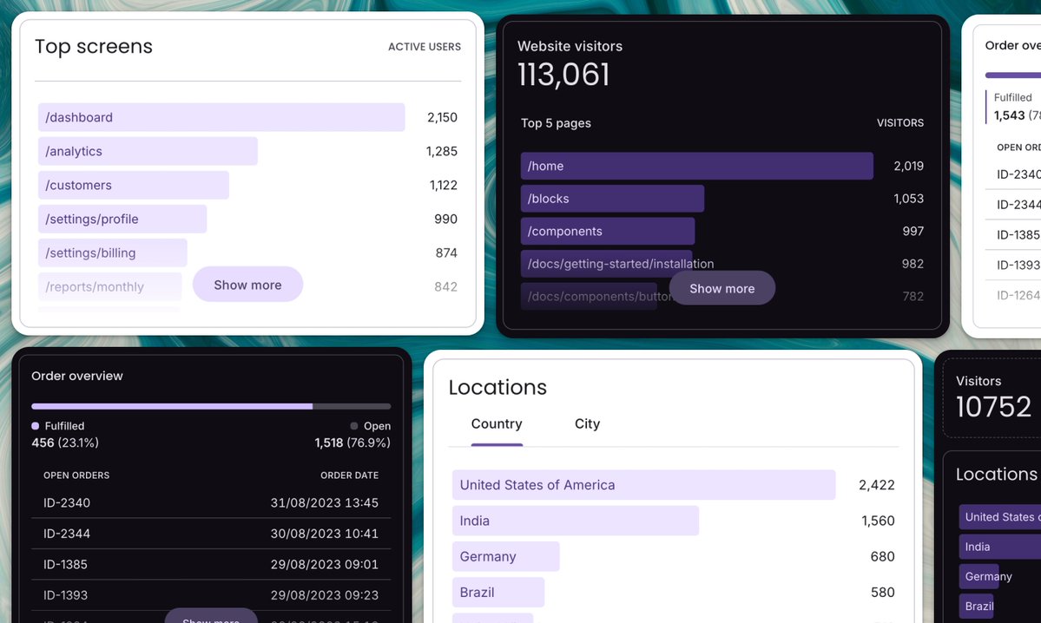The height and width of the screenshot is (623, 1041).
Task: Select the /docs/getting-started/installation page bar
Action: [x=606, y=264]
